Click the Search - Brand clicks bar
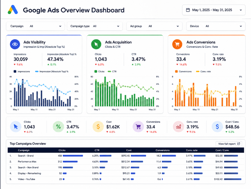The image size is (251, 189). pyautogui.click(x=73, y=156)
